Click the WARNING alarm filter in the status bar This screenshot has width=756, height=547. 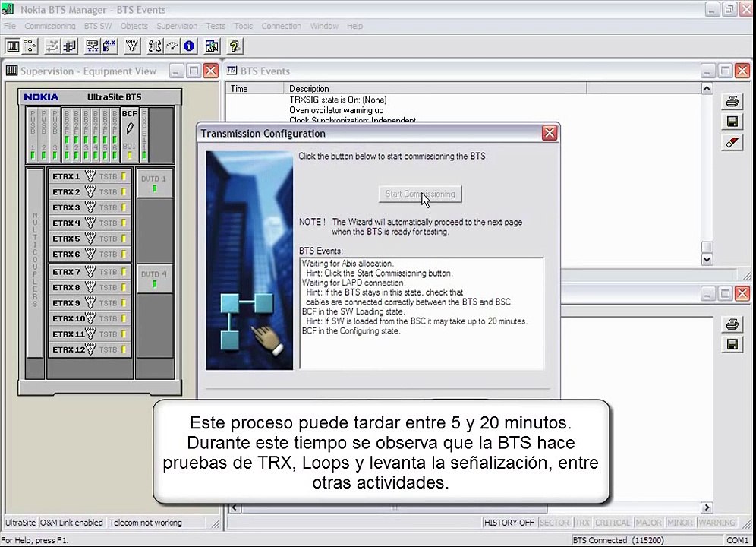(717, 523)
